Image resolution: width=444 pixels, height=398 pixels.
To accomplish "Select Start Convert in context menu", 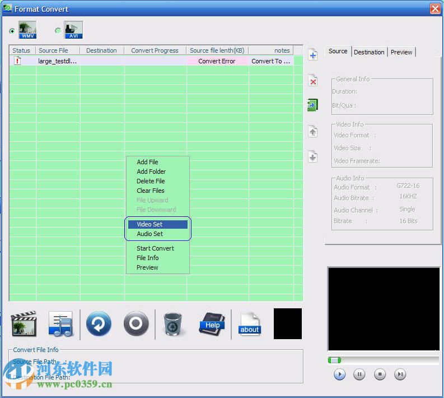I will point(155,248).
